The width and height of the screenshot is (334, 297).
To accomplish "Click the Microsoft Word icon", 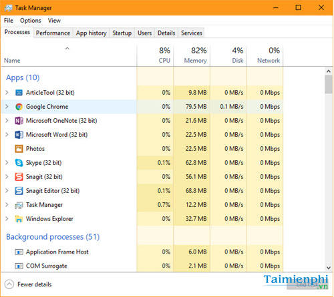I will coord(19,135).
